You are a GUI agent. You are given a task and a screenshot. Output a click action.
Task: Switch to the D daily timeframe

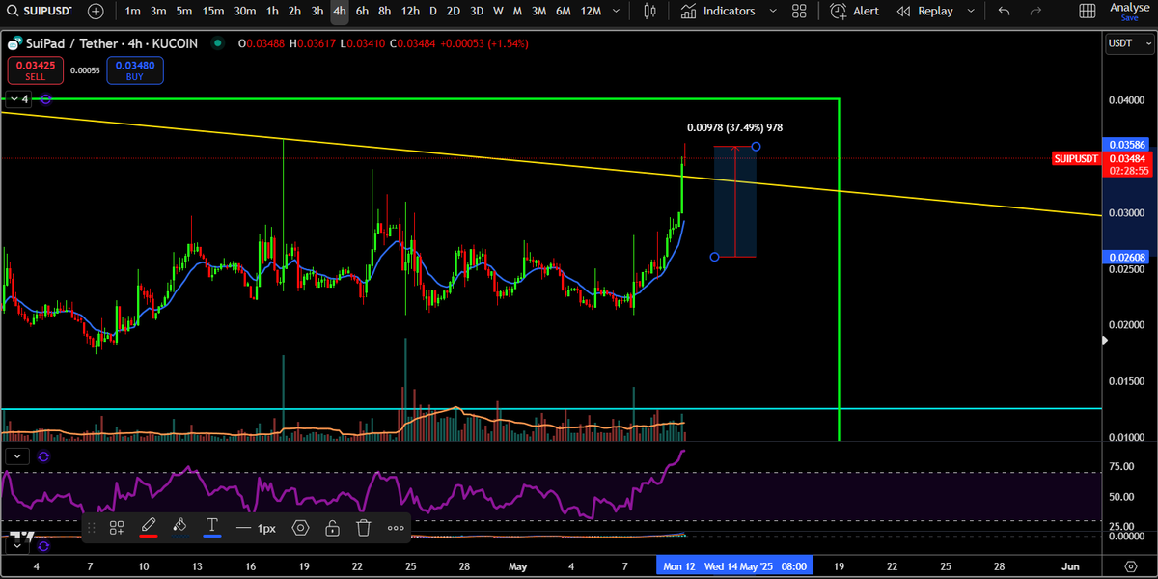tap(433, 12)
